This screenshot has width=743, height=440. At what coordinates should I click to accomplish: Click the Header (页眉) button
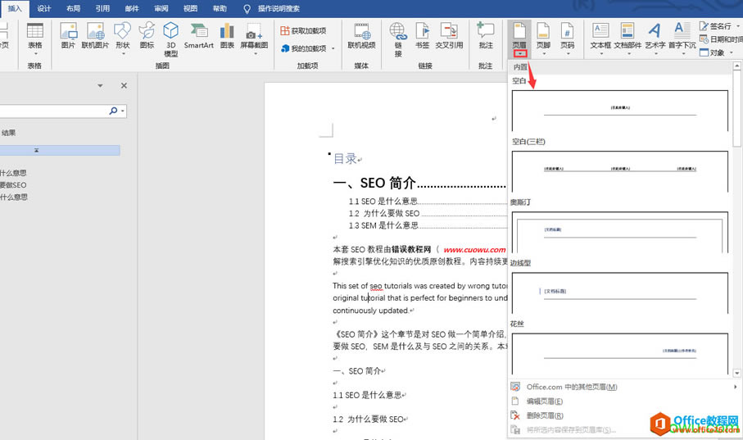519,39
